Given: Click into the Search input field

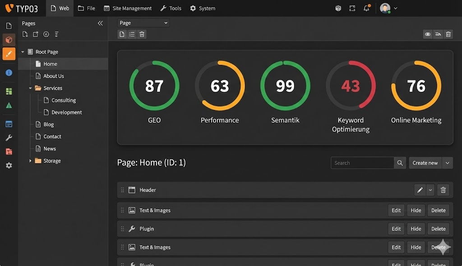Looking at the screenshot, I should pos(362,163).
